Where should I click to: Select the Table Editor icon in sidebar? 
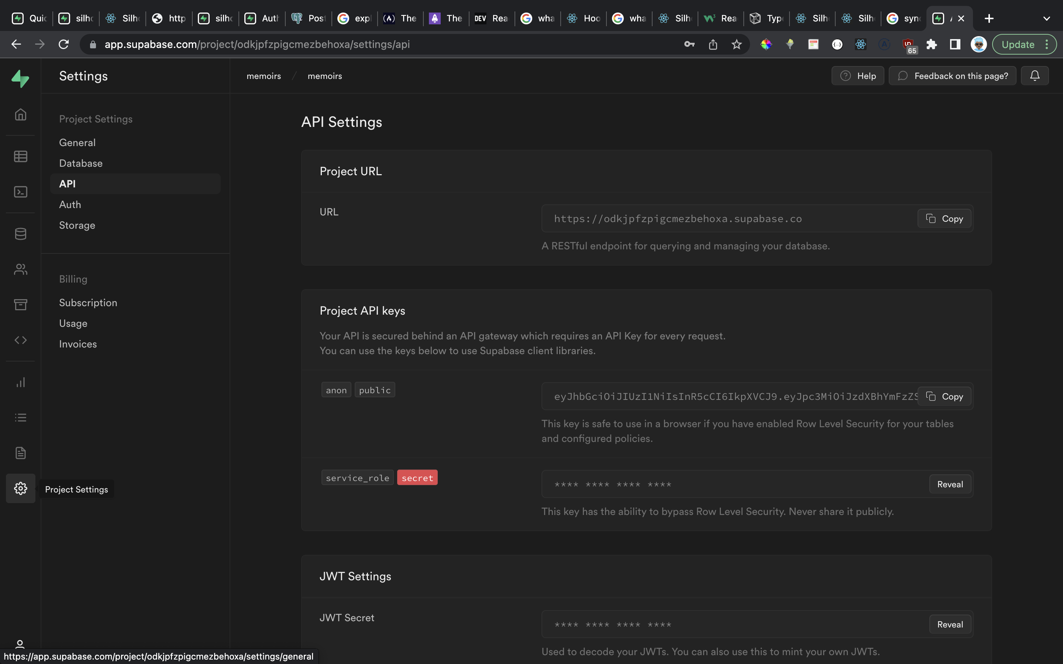(x=21, y=156)
